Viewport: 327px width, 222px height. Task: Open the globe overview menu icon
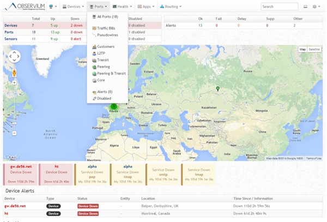(x=53, y=7)
